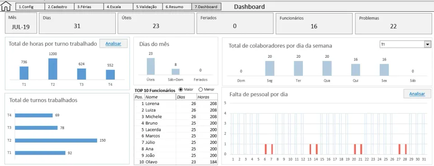Viewport: 434px width, 166px height.
Task: Select Lorena row in TOP 10 table
Action: coord(176,104)
